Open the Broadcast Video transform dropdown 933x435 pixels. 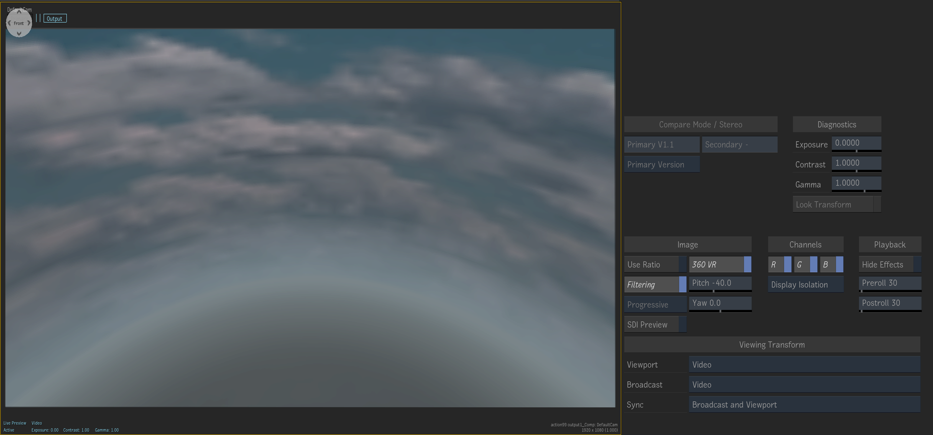coord(804,384)
